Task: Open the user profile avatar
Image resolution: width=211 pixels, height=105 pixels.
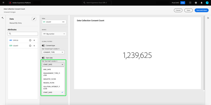Action: (x=207, y=3)
